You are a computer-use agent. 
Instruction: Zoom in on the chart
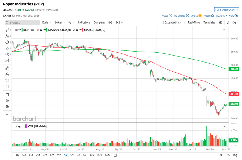7,101
